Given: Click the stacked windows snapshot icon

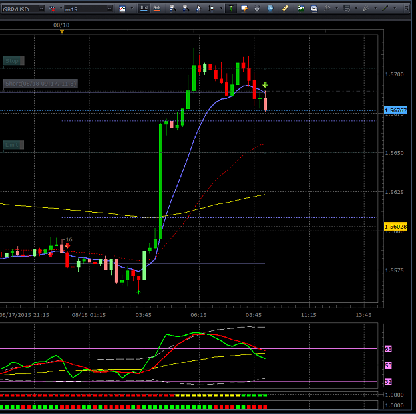Looking at the screenshot, I should tap(314, 9).
